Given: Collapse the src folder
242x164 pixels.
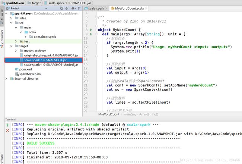Looking at the screenshot, I should pos(11,23).
